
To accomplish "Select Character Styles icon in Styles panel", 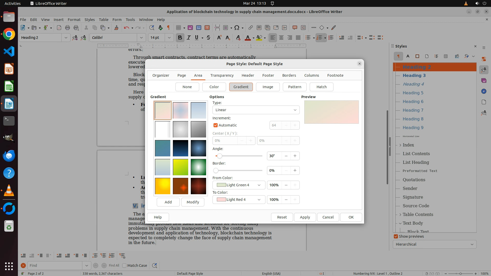I will (x=408, y=56).
